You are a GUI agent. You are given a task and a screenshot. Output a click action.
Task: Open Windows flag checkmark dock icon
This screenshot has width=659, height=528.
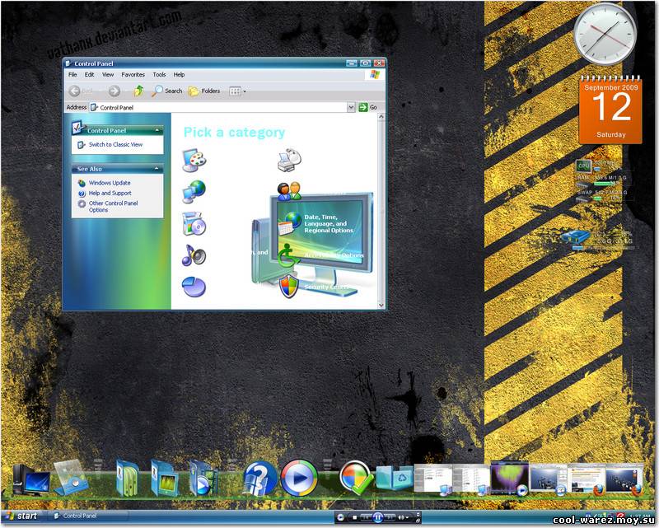click(x=356, y=478)
